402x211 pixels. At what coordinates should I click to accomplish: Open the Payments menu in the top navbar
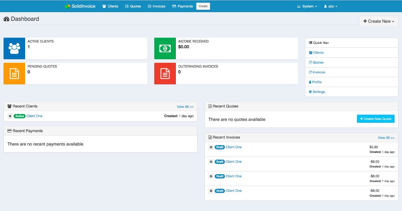183,6
